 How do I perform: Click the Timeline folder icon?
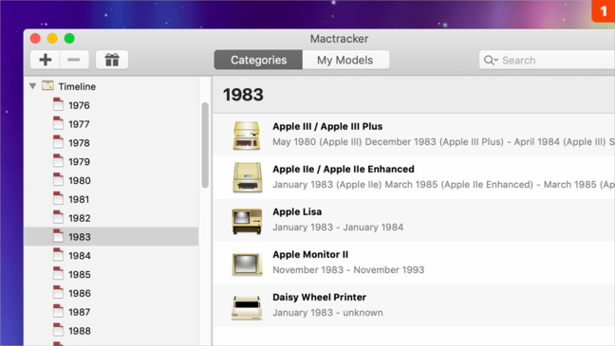coord(47,85)
